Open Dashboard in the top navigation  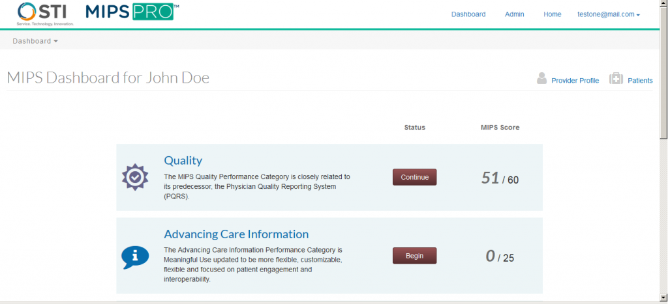click(468, 14)
